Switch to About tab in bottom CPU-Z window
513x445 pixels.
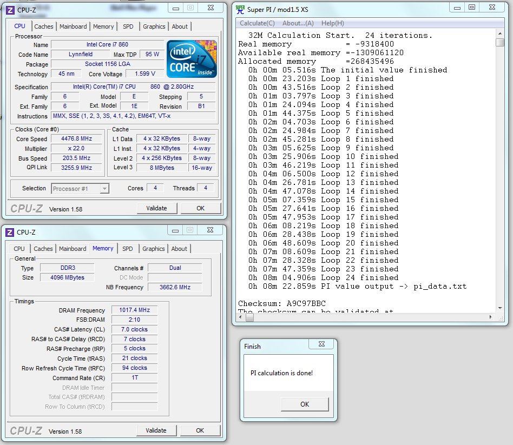click(x=179, y=249)
